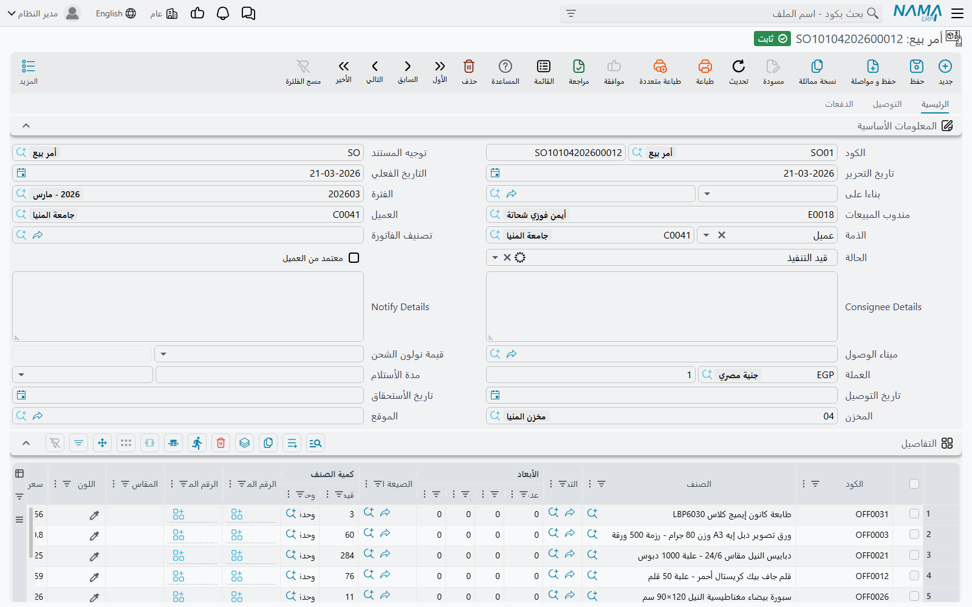
Task: Click the مراجعة (Review) icon
Action: [x=579, y=66]
